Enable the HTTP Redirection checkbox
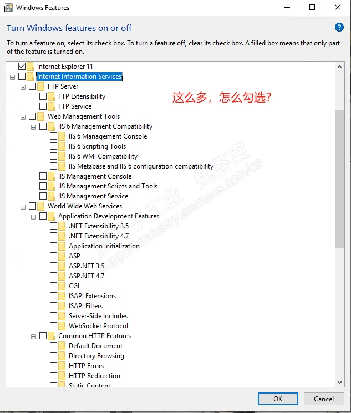Image resolution: width=351 pixels, height=413 pixels. pos(53,376)
